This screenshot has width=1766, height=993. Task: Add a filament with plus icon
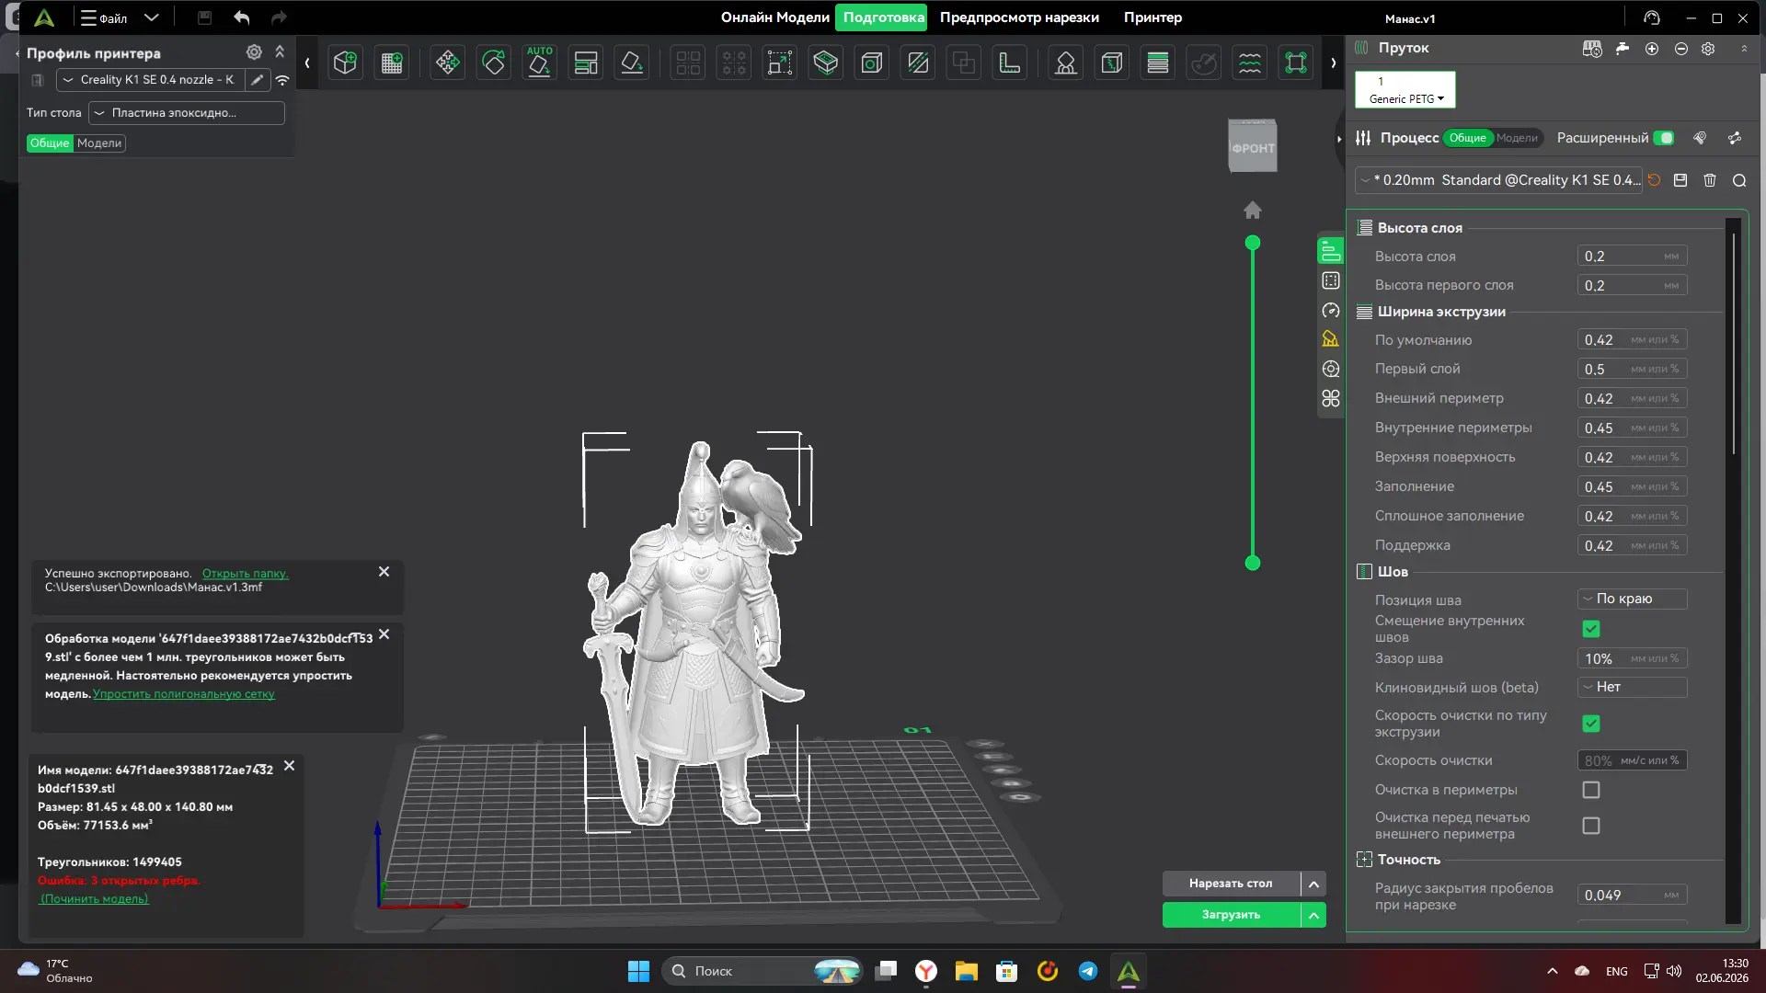click(x=1652, y=49)
